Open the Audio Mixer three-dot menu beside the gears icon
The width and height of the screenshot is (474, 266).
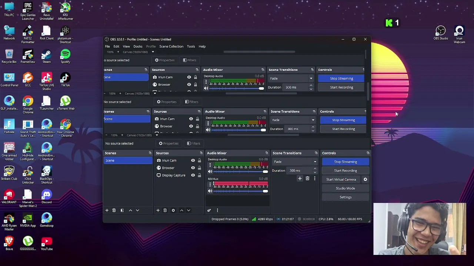[217, 210]
